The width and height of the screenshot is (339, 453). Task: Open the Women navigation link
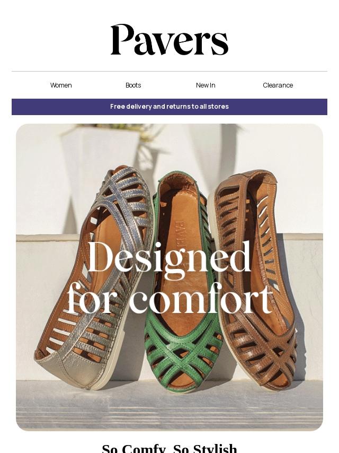coord(61,85)
